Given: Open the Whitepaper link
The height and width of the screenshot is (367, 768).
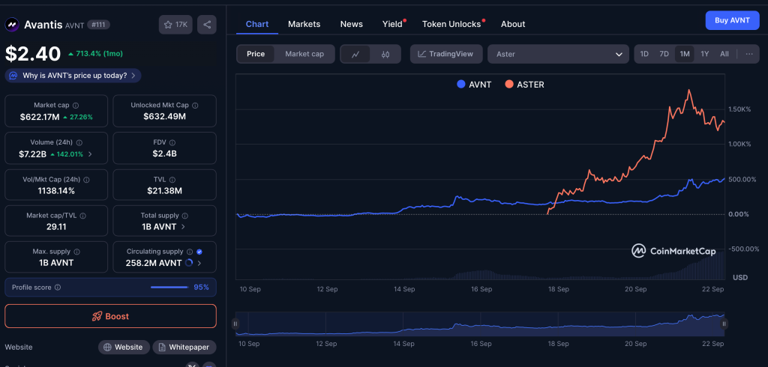Looking at the screenshot, I should tap(184, 348).
